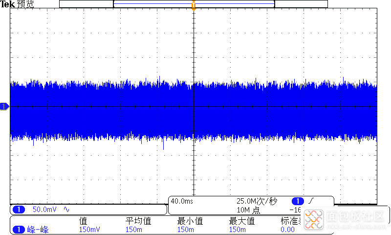The image size is (391, 235).
Task: Click the 0.00 standard deviation value
Action: (x=287, y=230)
